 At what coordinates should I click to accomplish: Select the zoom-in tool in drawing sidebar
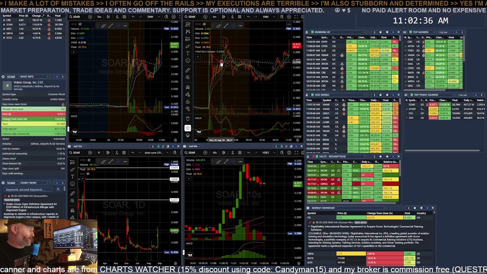click(x=188, y=77)
